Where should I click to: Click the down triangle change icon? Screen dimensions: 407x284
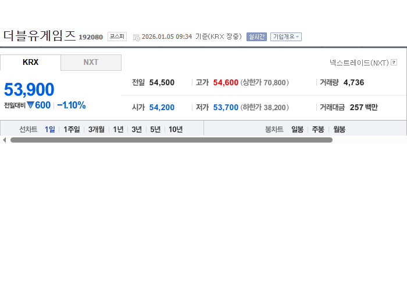click(30, 105)
